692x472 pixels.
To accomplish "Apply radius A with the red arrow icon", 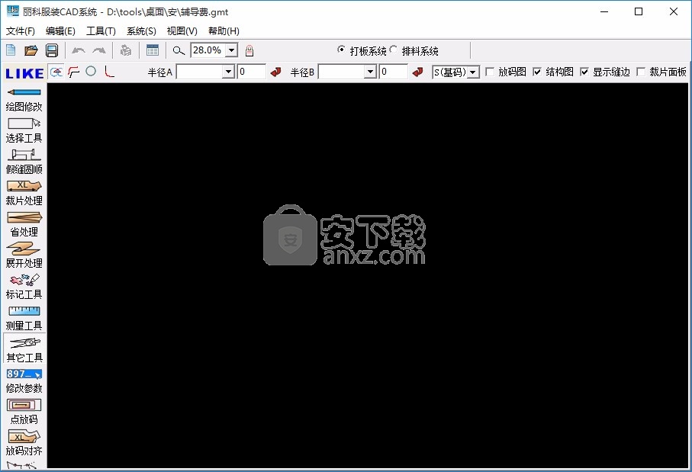I will point(276,72).
